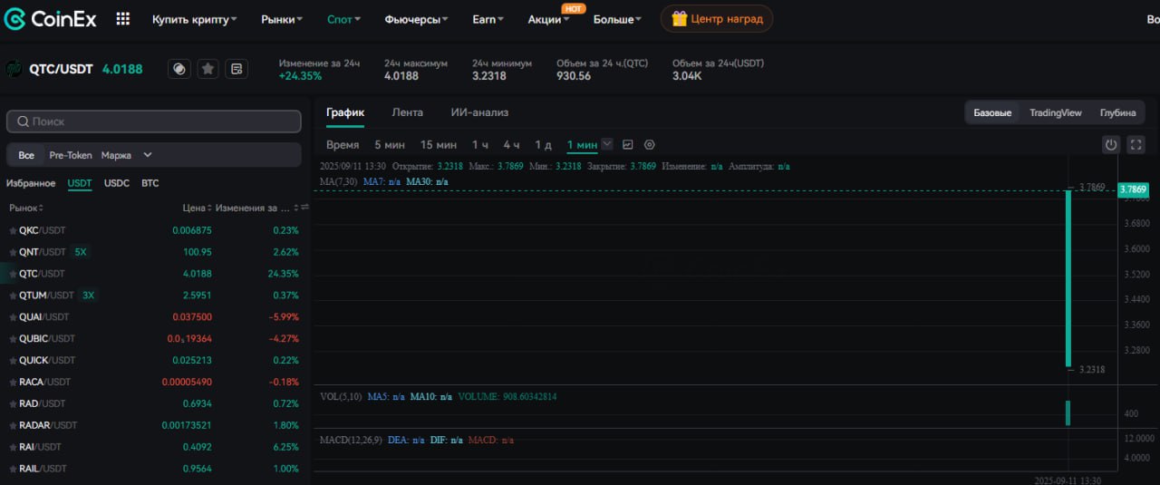The width and height of the screenshot is (1160, 485).
Task: Sort markets by Цена column
Action: (x=197, y=209)
